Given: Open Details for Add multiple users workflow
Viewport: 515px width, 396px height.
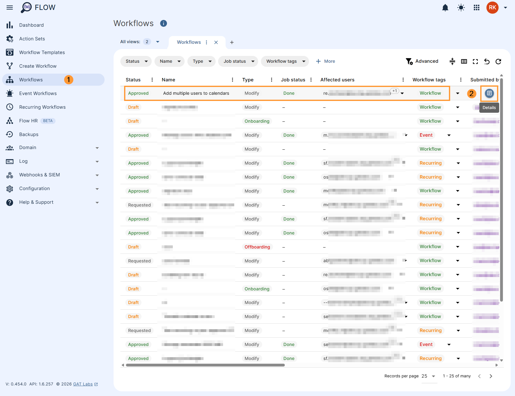Looking at the screenshot, I should click(489, 93).
